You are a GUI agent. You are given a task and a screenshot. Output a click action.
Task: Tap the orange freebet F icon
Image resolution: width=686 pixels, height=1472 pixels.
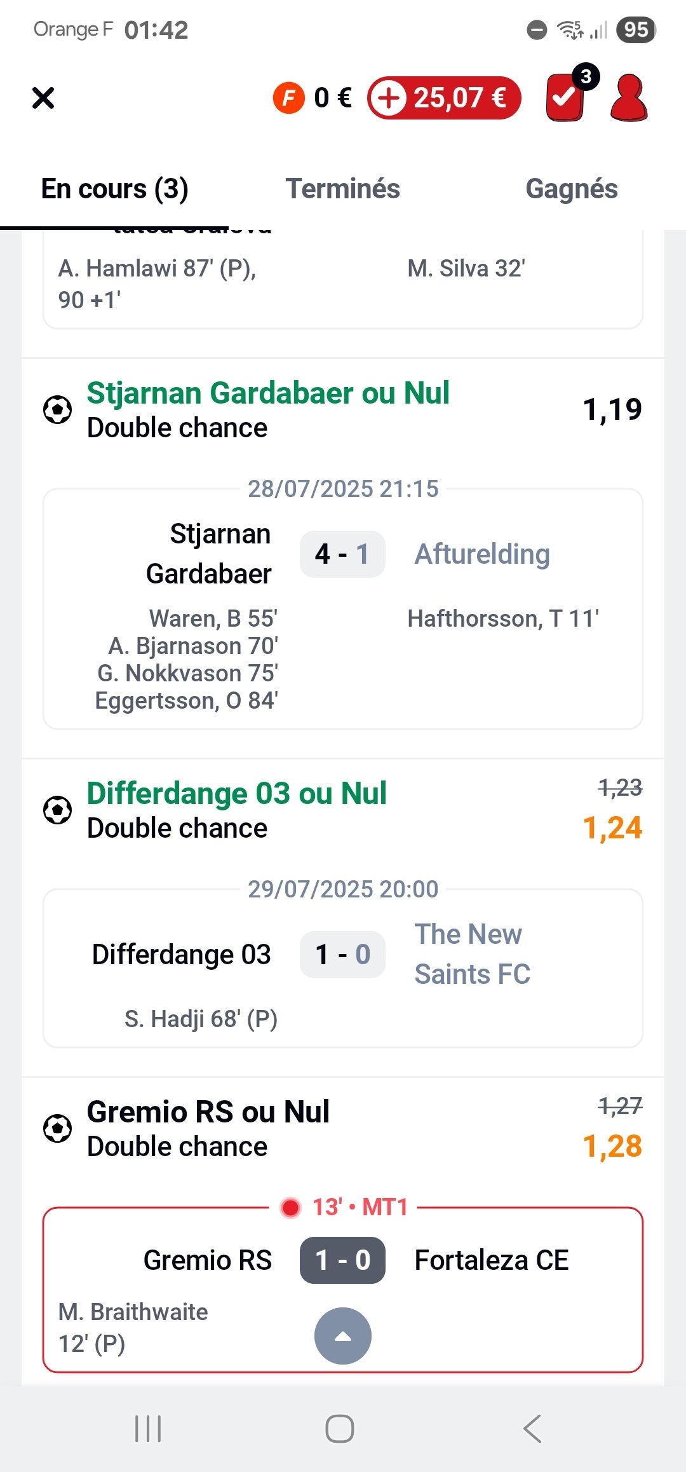(289, 98)
